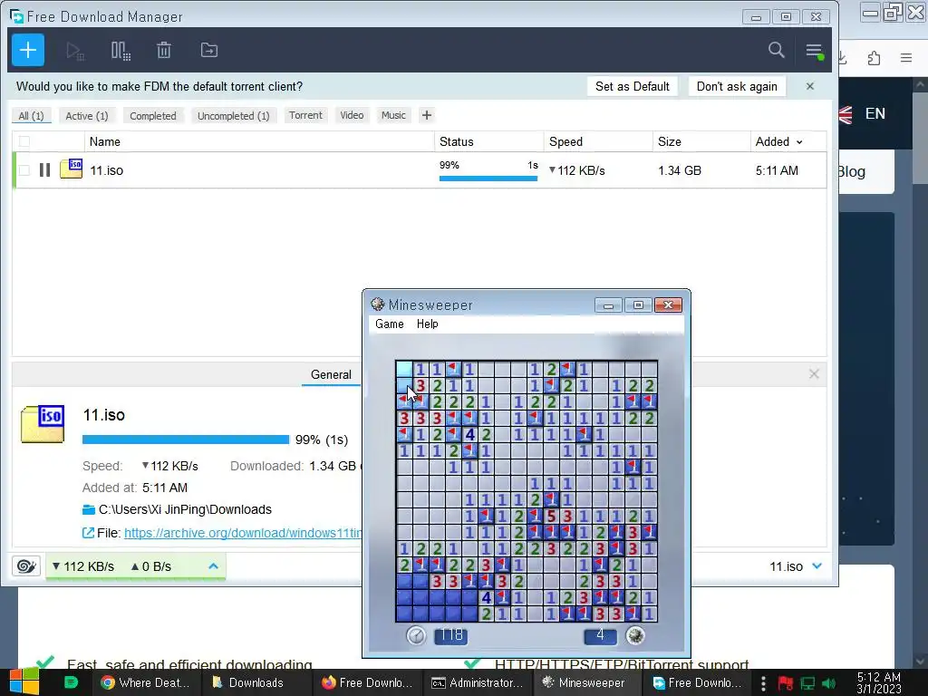Toggle Added column sort arrow
This screenshot has height=696, width=928.
(799, 142)
